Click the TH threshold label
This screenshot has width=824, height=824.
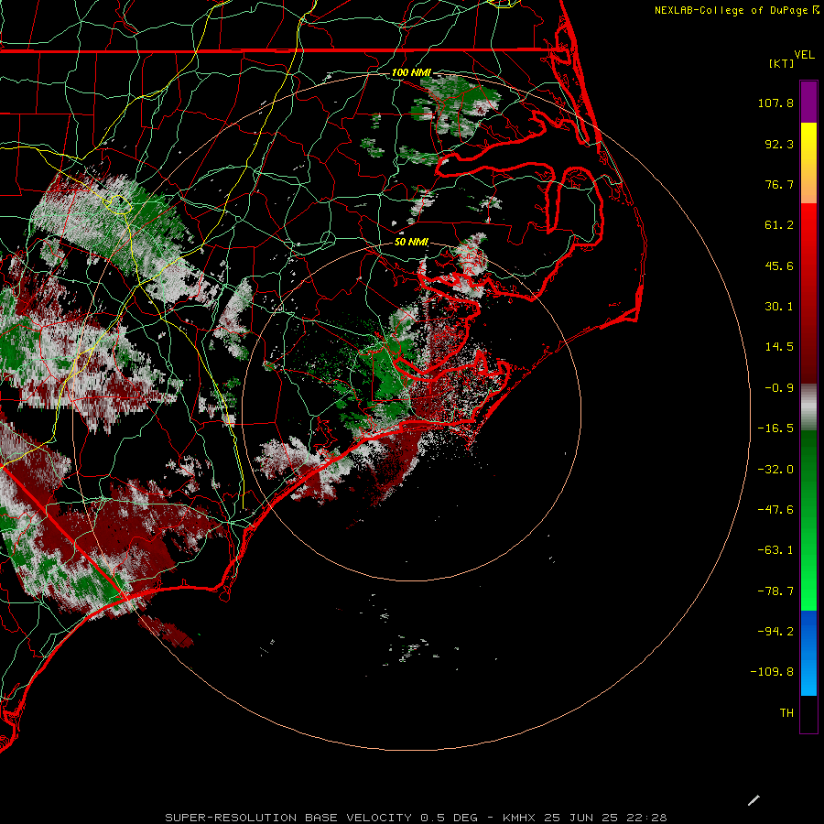786,713
